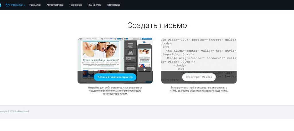Screen dimensions: 294x131
Task: Select the HTML code preview thumbnail
Action: (199, 61)
